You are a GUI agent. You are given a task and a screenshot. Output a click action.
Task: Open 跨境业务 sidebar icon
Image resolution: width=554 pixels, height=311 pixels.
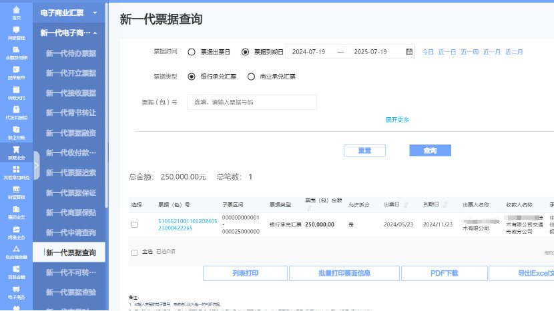[16, 232]
